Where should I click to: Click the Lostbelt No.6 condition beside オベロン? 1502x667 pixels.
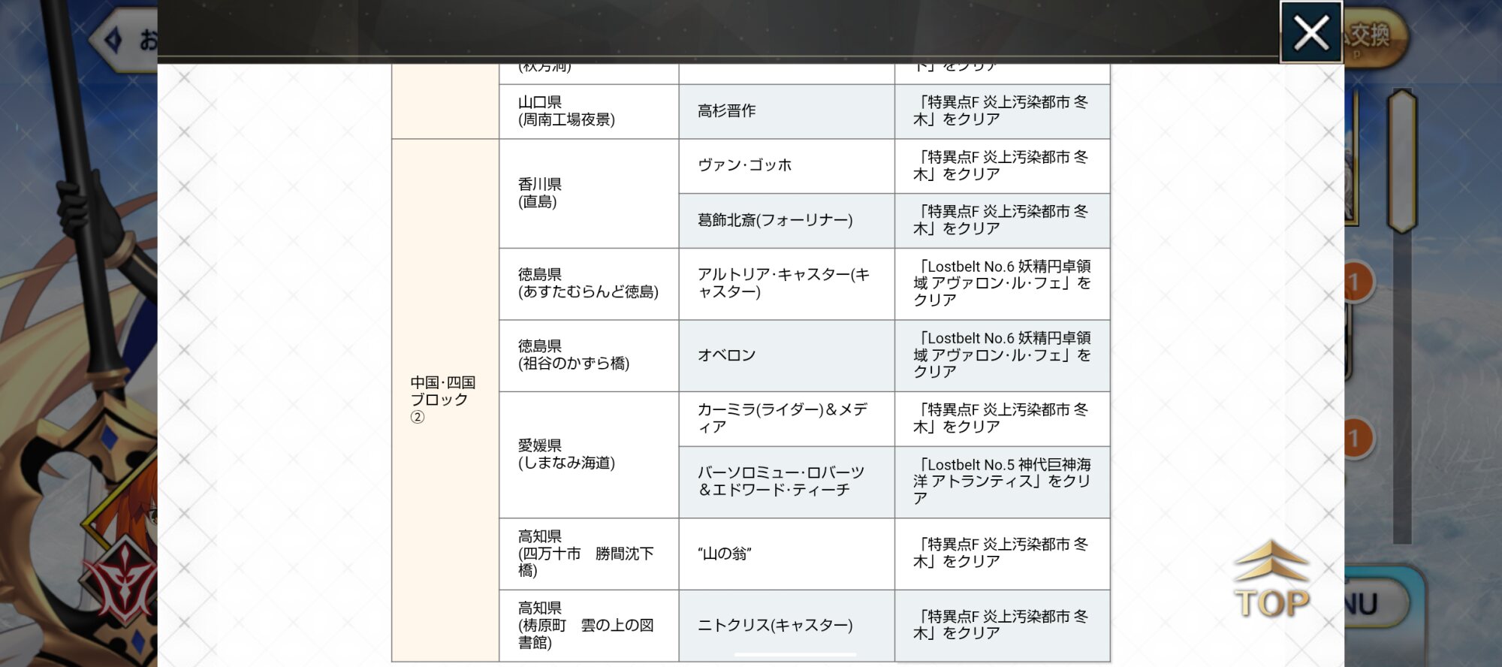1002,355
